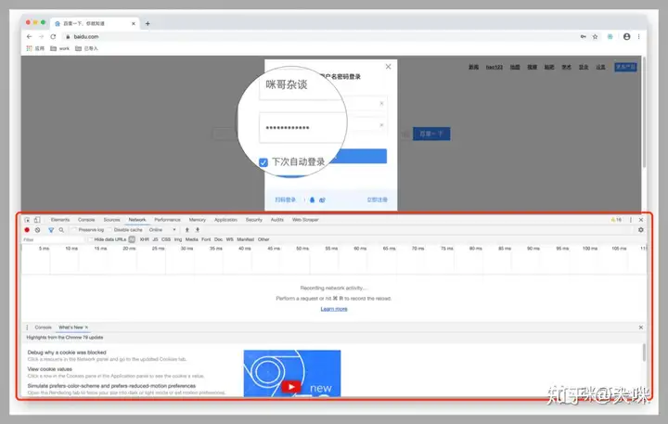
Task: Open the teal browser extension icon
Action: pyautogui.click(x=610, y=36)
